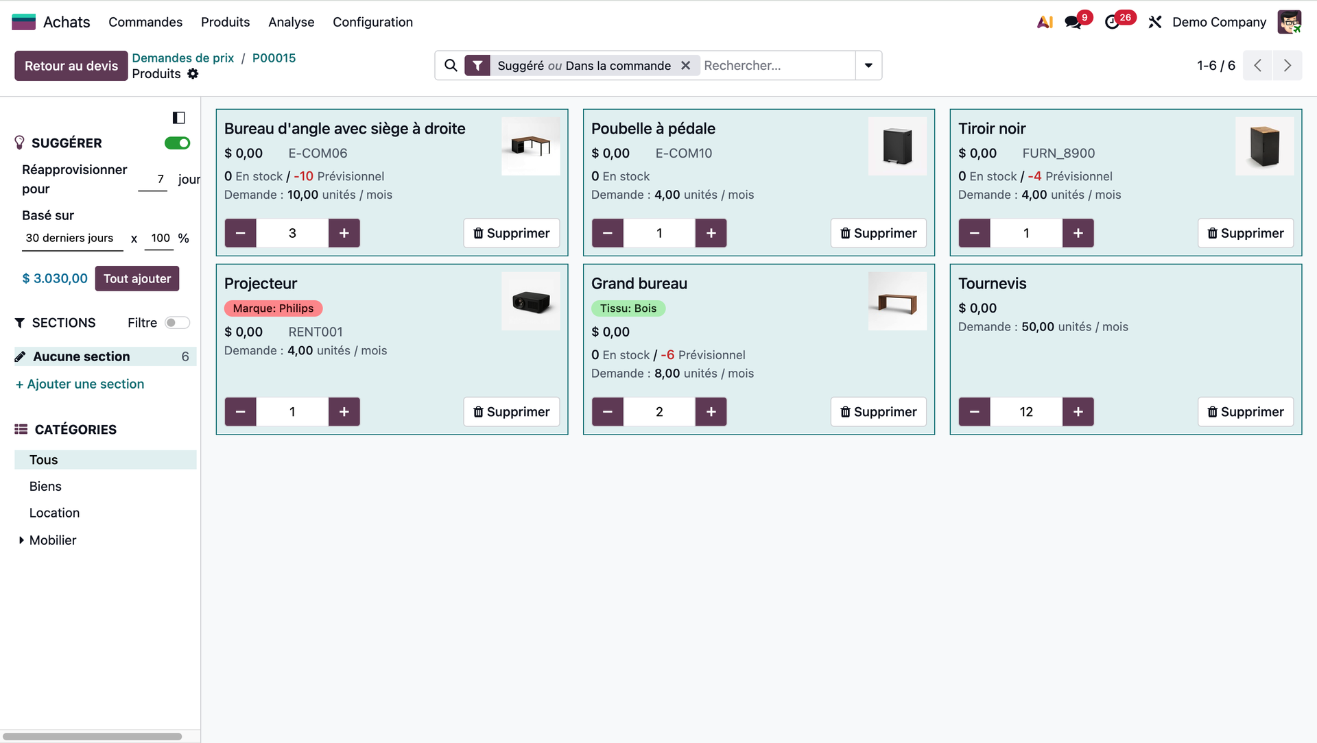The width and height of the screenshot is (1317, 743).
Task: Expand the Mobilier category
Action: (21, 540)
